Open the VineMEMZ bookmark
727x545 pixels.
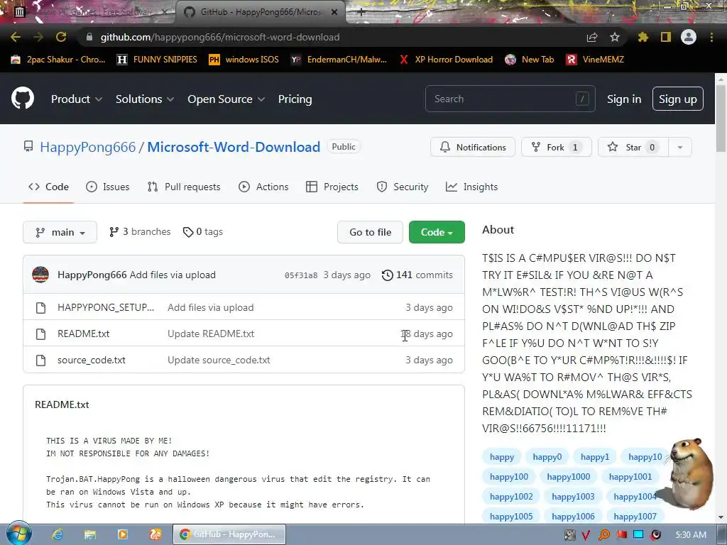595,60
